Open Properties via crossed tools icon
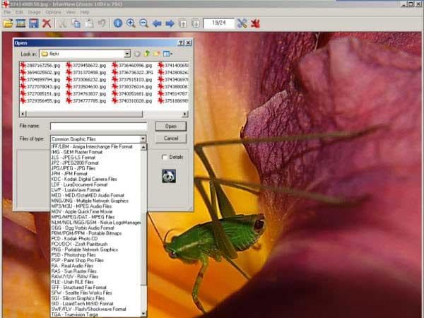The width and height of the screenshot is (424, 318). point(242,23)
